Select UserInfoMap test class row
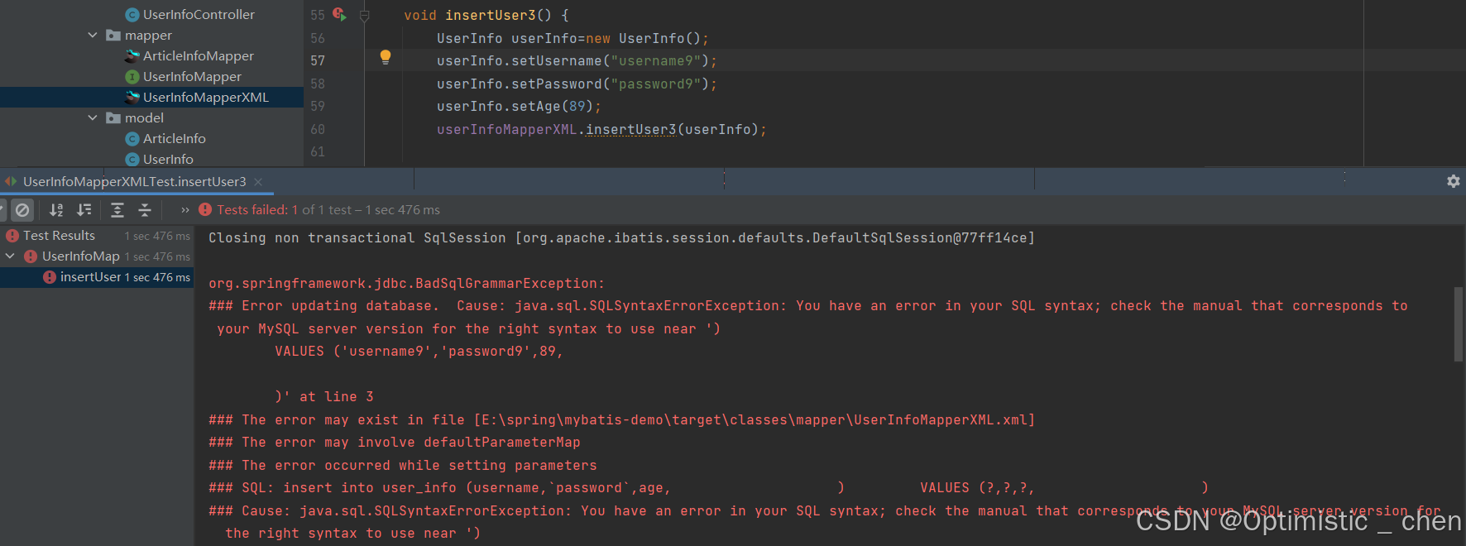The image size is (1466, 546). (97, 256)
